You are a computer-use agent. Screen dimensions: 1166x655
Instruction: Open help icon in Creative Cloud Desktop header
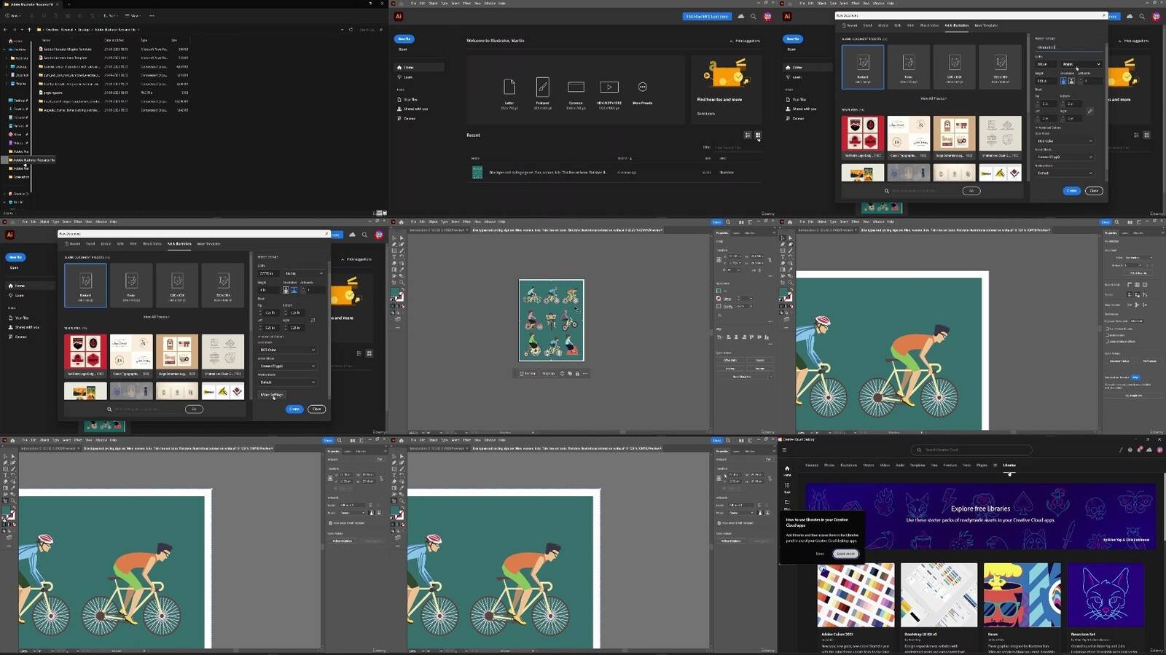pyautogui.click(x=1130, y=450)
